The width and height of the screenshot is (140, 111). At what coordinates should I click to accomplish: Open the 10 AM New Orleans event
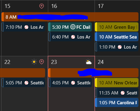[117, 83]
